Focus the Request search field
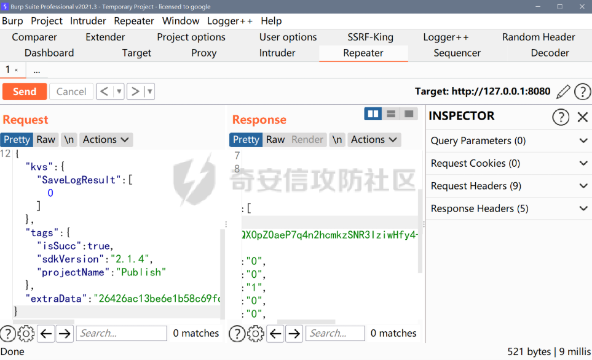Image resolution: width=592 pixels, height=360 pixels. pyautogui.click(x=122, y=334)
